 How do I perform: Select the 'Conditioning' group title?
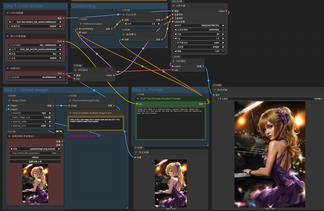(83, 6)
